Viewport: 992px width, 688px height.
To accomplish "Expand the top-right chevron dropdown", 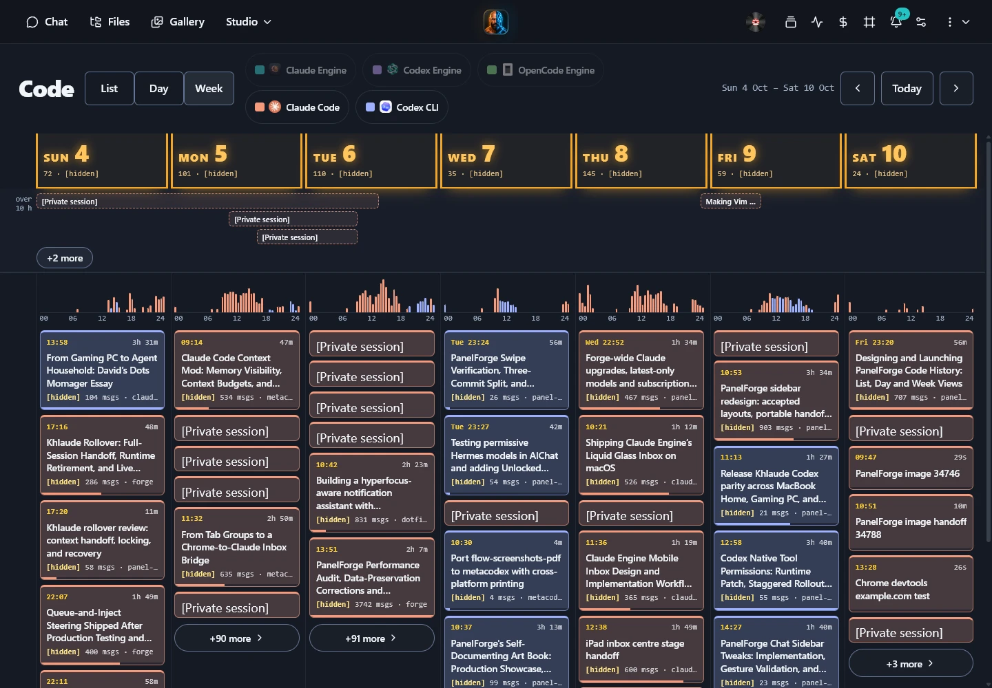I will pyautogui.click(x=966, y=22).
